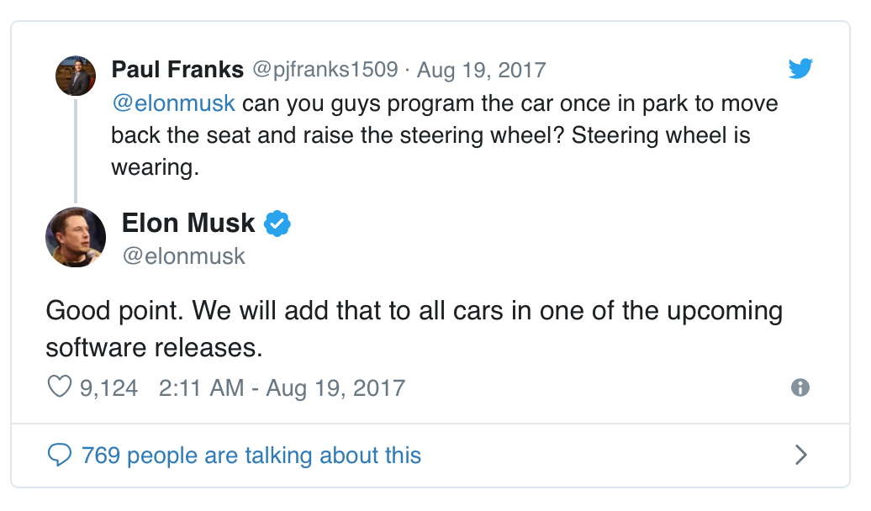Click the reply speech bubble icon
The image size is (871, 511).
[59, 455]
